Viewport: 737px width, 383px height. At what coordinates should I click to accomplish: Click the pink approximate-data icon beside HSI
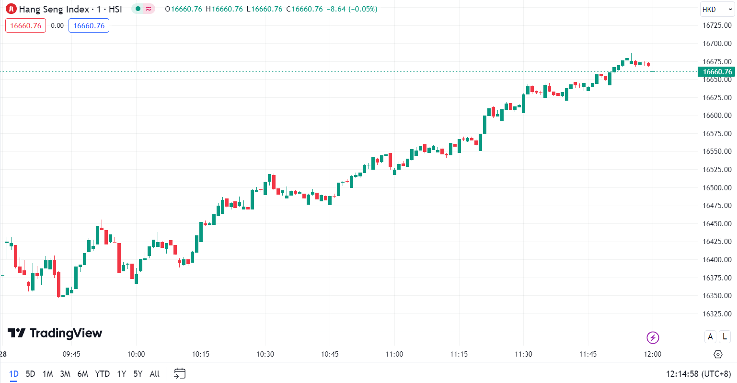click(x=149, y=9)
